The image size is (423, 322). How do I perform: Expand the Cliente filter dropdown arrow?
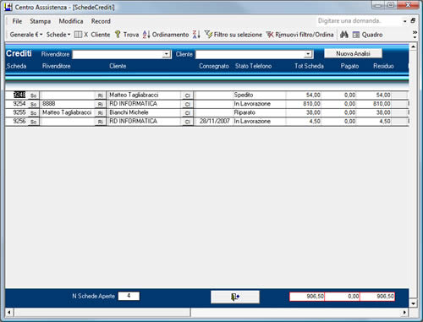point(308,54)
